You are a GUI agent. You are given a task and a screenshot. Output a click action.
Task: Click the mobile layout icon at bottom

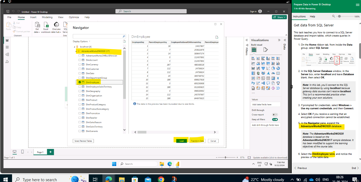(22, 152)
